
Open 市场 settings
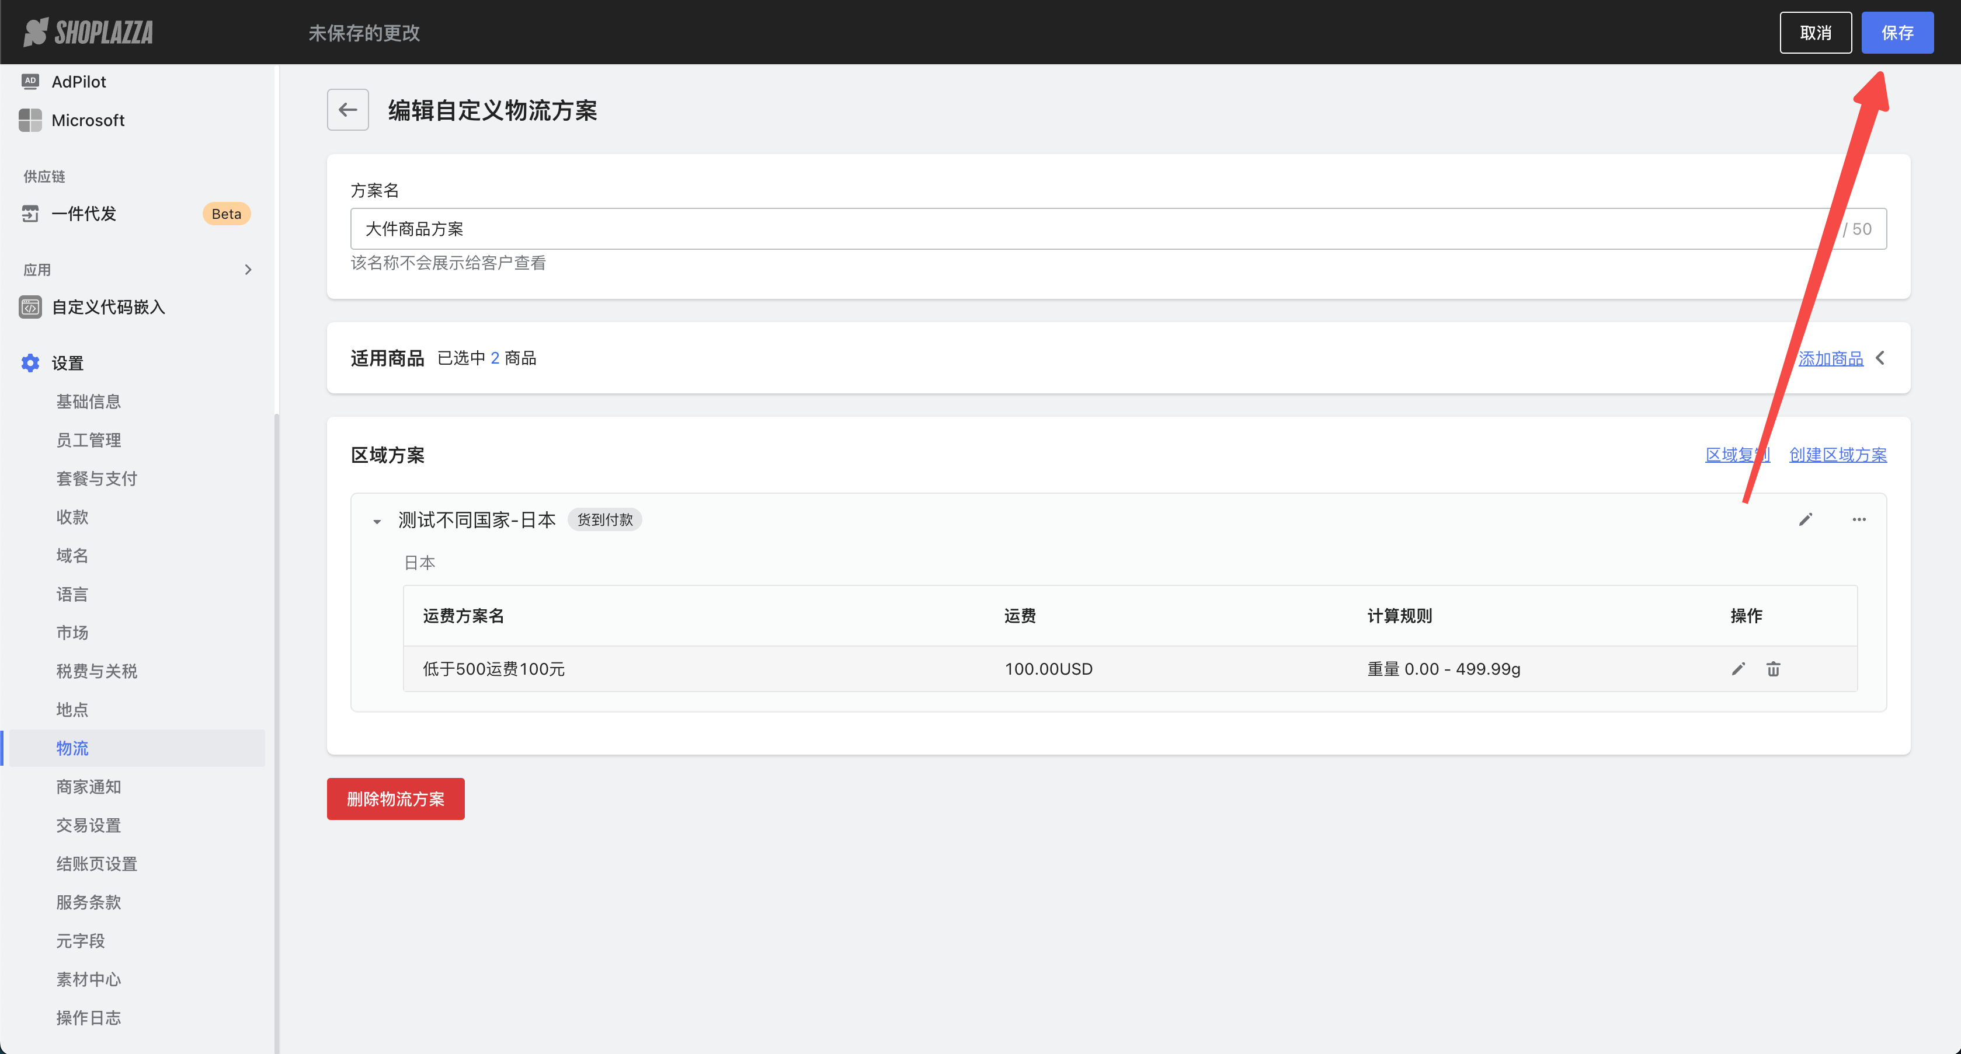(72, 633)
